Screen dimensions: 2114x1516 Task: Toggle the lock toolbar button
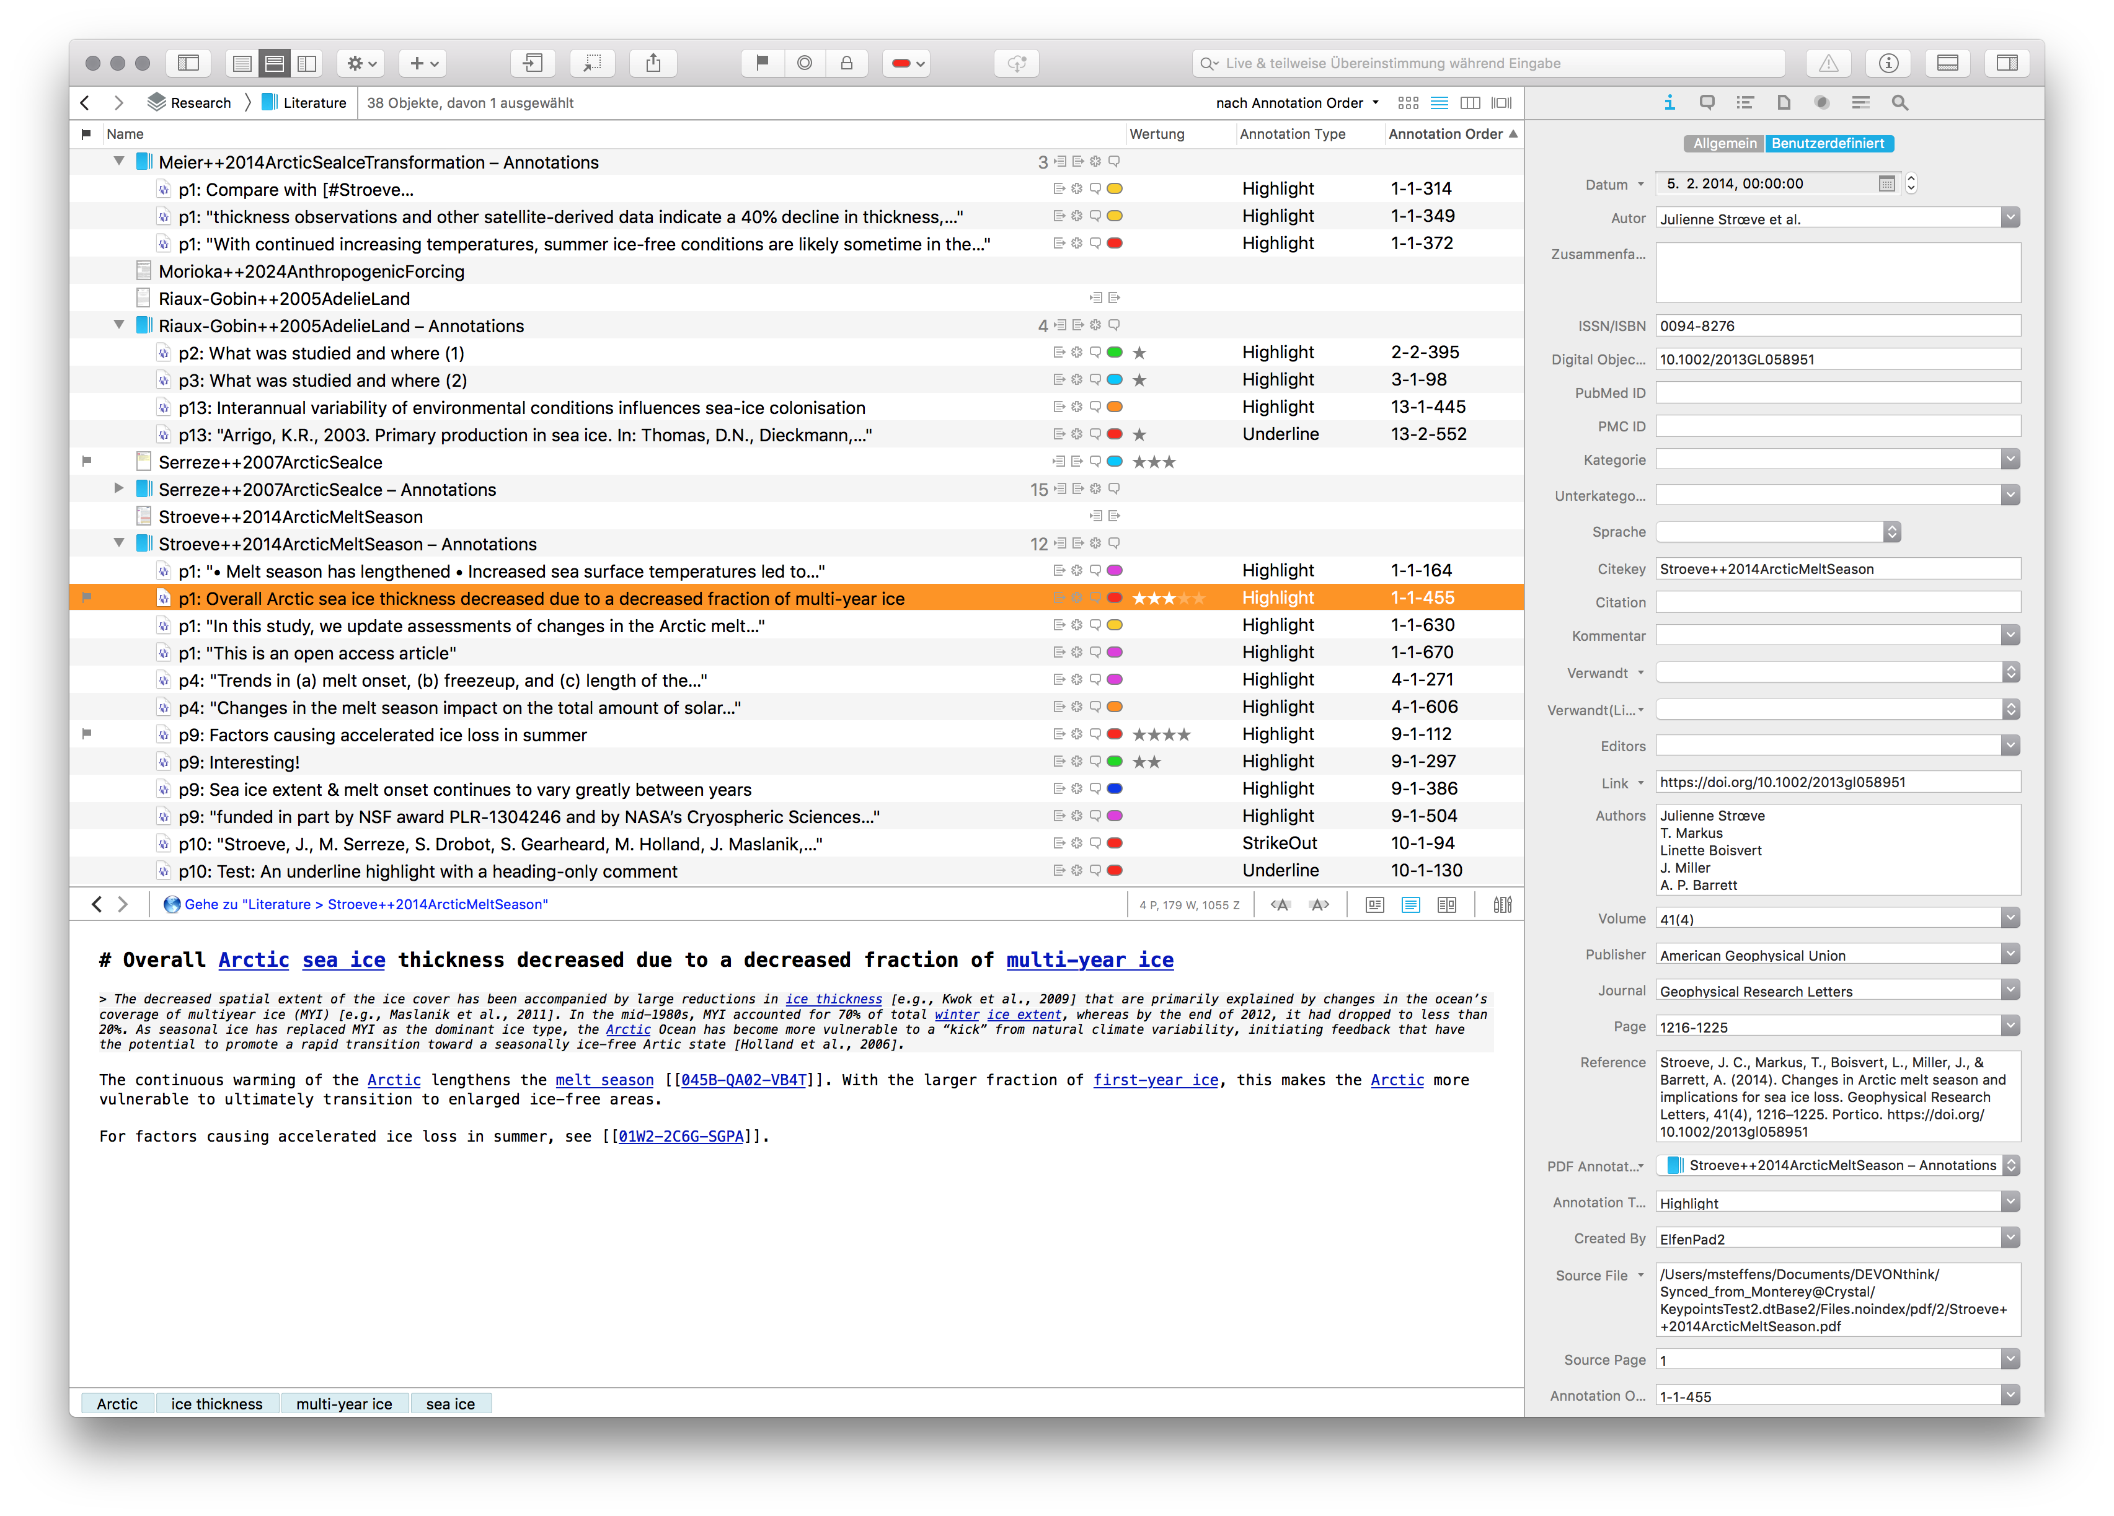846,63
